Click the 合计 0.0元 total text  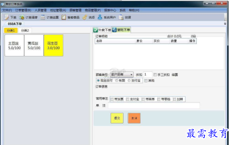174,36
